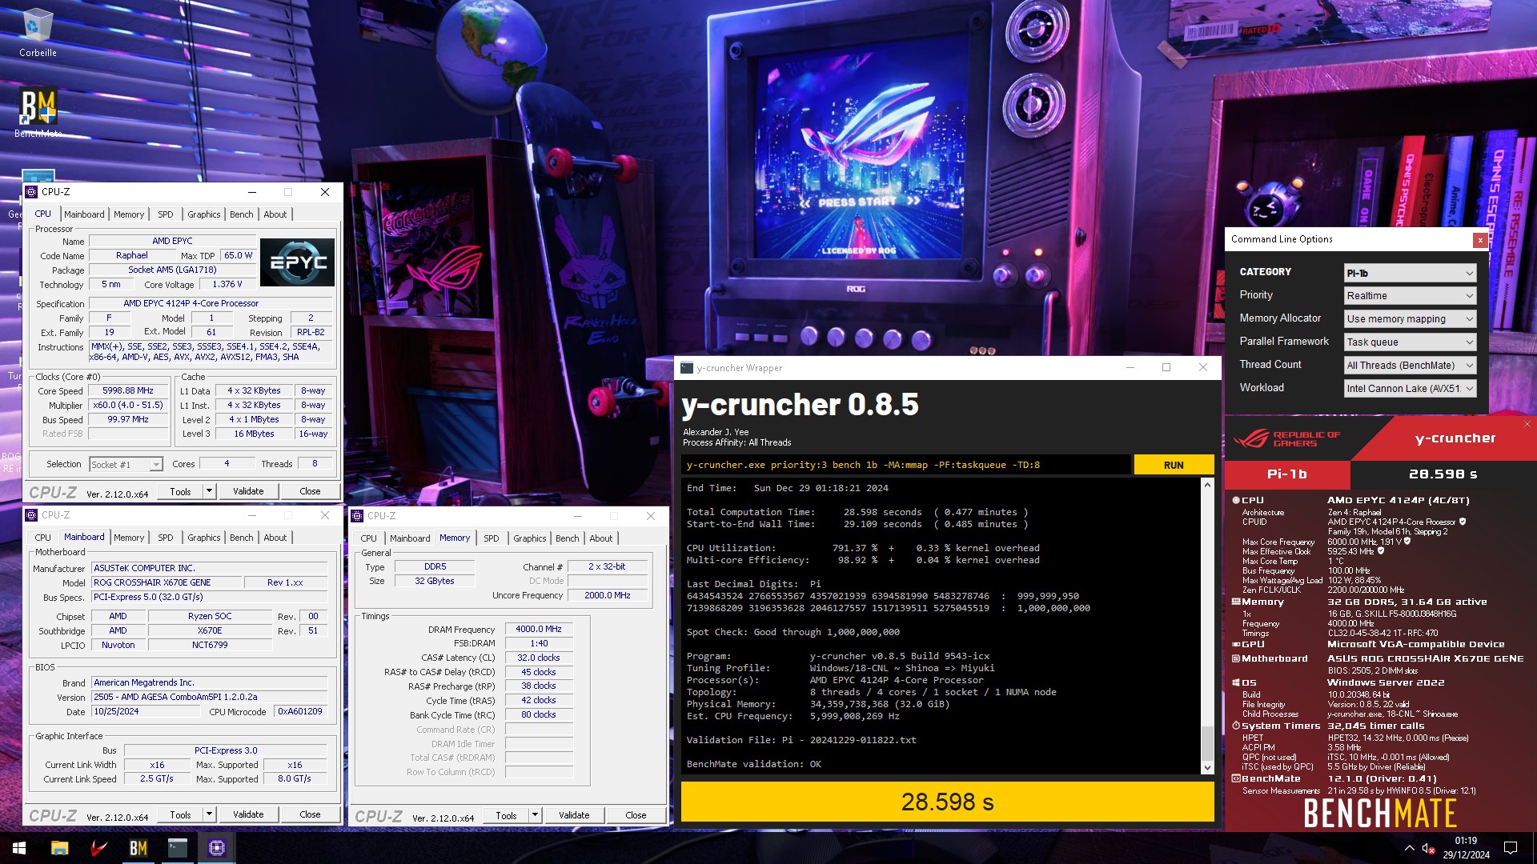Click the terminal window taskbar icon
Viewport: 1537px width, 864px height.
pos(177,848)
